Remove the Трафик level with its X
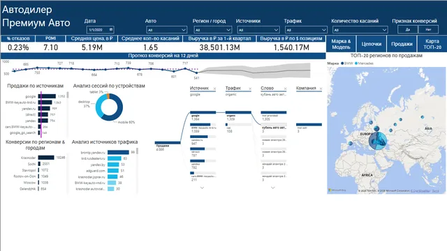The image size is (447, 251). (250, 89)
